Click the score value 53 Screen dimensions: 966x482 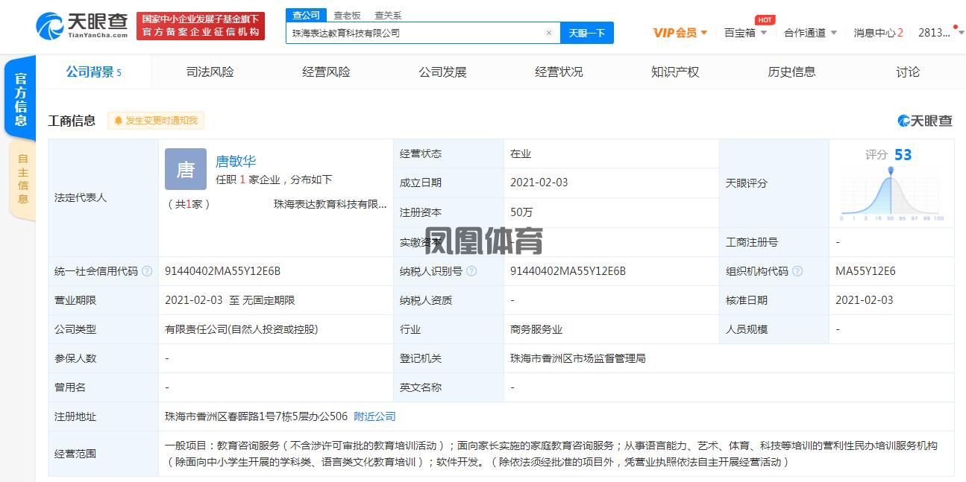903,155
